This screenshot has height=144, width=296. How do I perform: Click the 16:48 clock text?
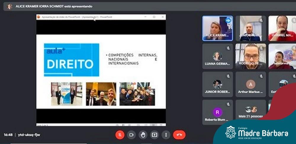[8, 135]
